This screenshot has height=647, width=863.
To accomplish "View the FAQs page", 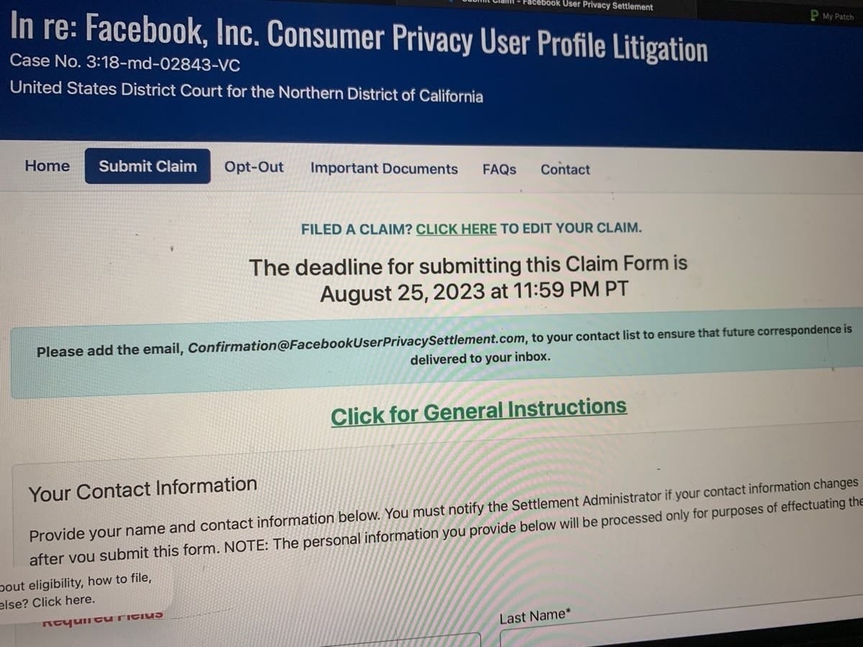I will (x=499, y=170).
